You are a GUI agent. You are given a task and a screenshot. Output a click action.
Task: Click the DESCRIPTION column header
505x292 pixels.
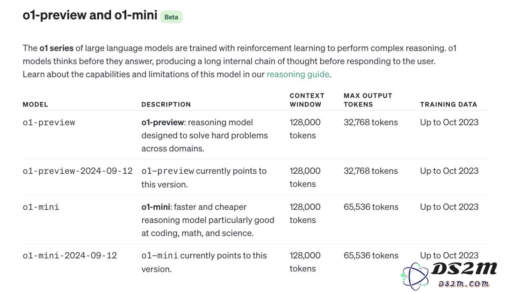click(x=166, y=104)
